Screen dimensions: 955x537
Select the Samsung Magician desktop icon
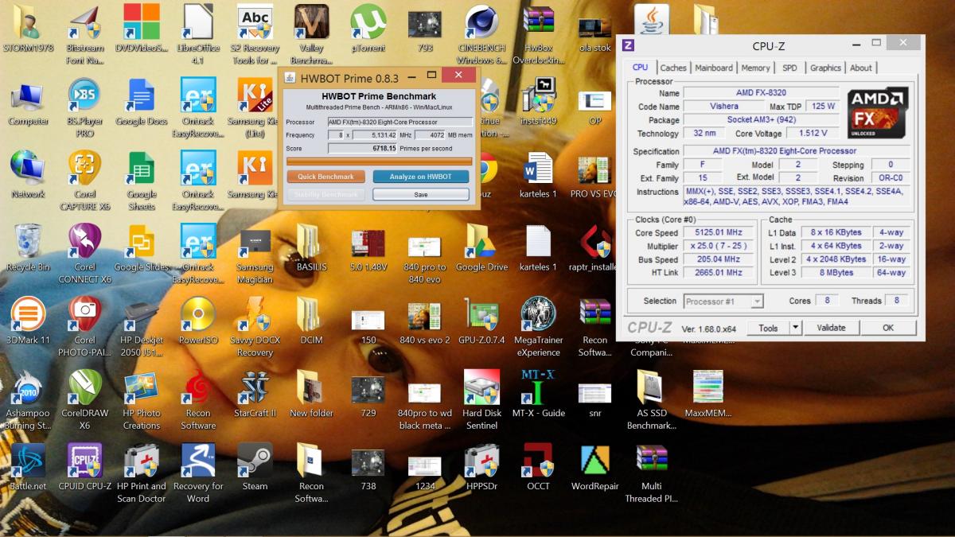[x=255, y=242]
